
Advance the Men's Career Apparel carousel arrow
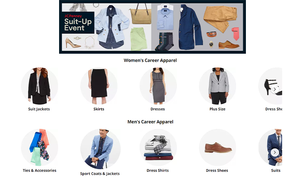point(274,152)
